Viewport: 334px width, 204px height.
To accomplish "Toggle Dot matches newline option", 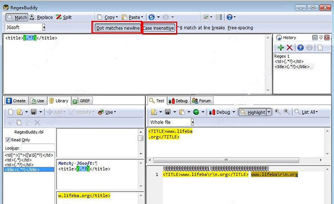I will [x=117, y=28].
